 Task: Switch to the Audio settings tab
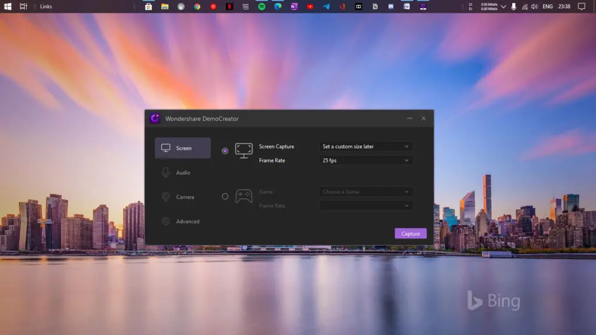183,172
